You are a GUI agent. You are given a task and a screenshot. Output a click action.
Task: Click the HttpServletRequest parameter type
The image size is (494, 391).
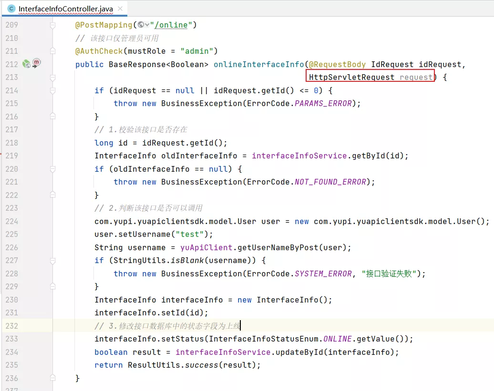(351, 77)
